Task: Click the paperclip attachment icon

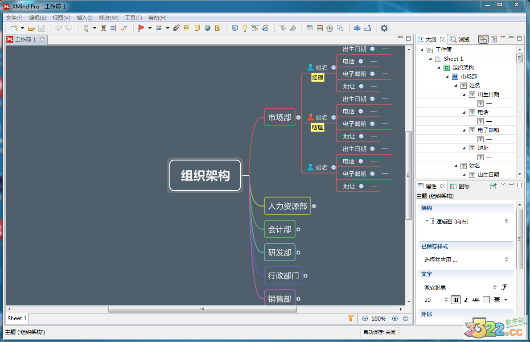Action: [176, 28]
